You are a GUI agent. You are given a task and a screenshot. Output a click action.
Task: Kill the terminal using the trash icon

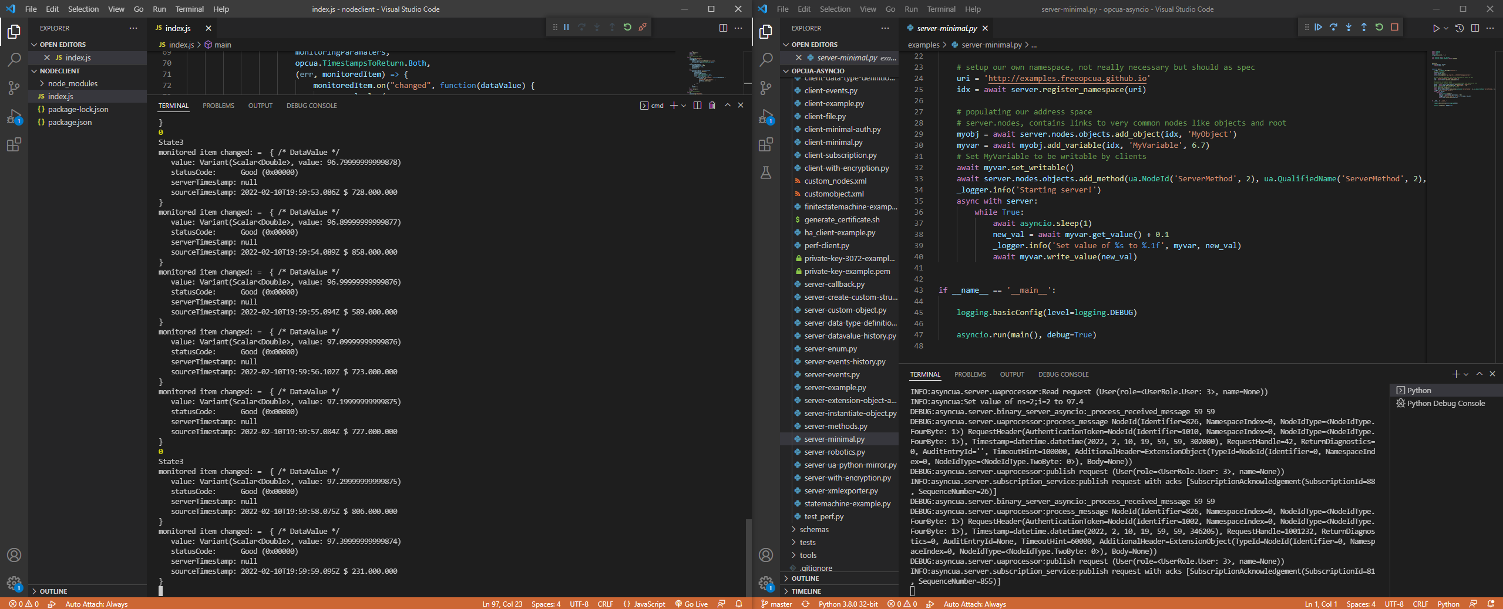(711, 106)
